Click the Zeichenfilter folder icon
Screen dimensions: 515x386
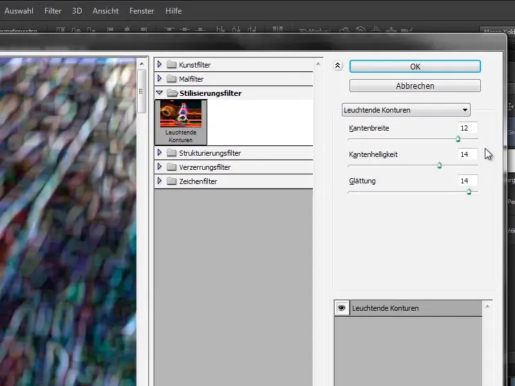[171, 181]
